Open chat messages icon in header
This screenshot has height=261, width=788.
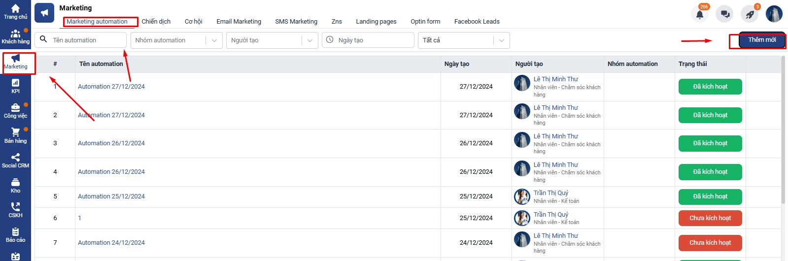coord(725,14)
